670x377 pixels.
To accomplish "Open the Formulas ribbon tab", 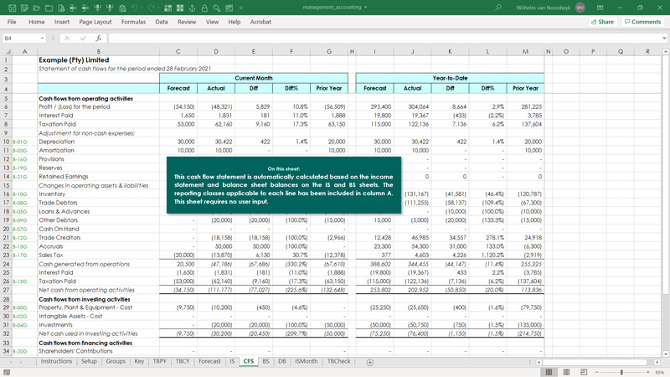I will coord(133,22).
